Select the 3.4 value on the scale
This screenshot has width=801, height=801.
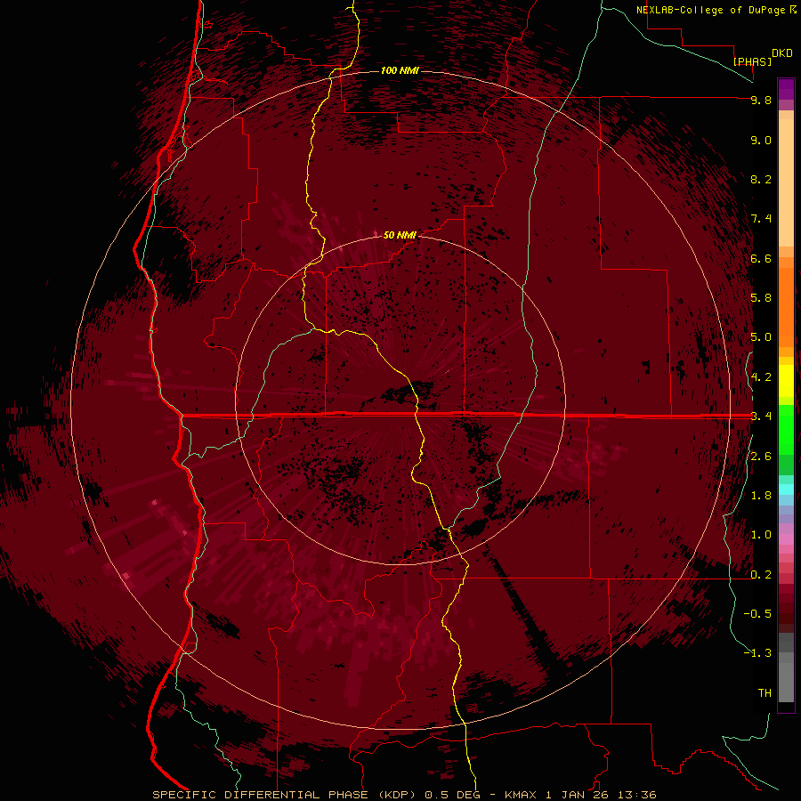761,417
